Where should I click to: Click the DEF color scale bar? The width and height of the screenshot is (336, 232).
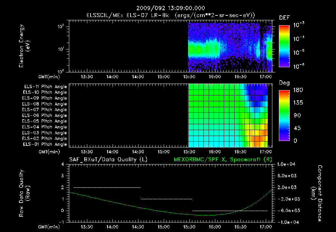284,46
